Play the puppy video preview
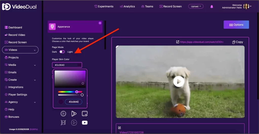Screen dimensions: 259x134 (179, 81)
